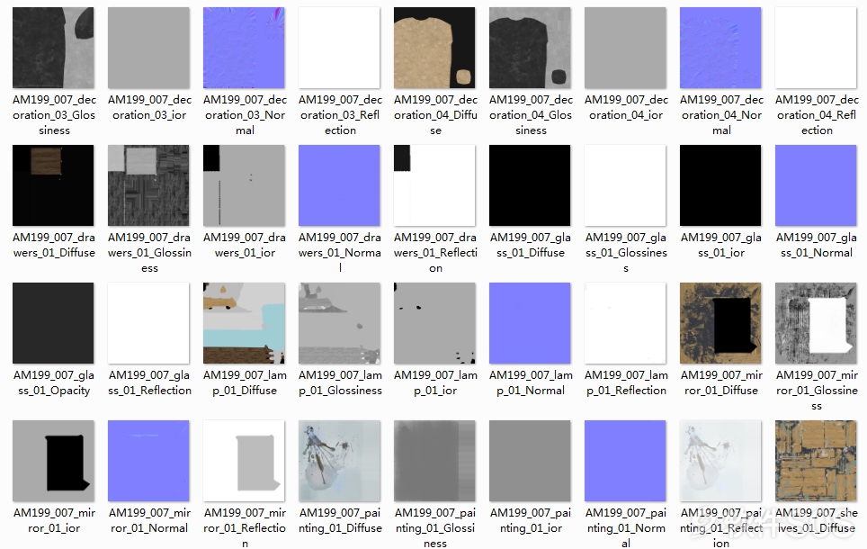Click the drawers_01_Glossiness thumbnail

point(148,185)
